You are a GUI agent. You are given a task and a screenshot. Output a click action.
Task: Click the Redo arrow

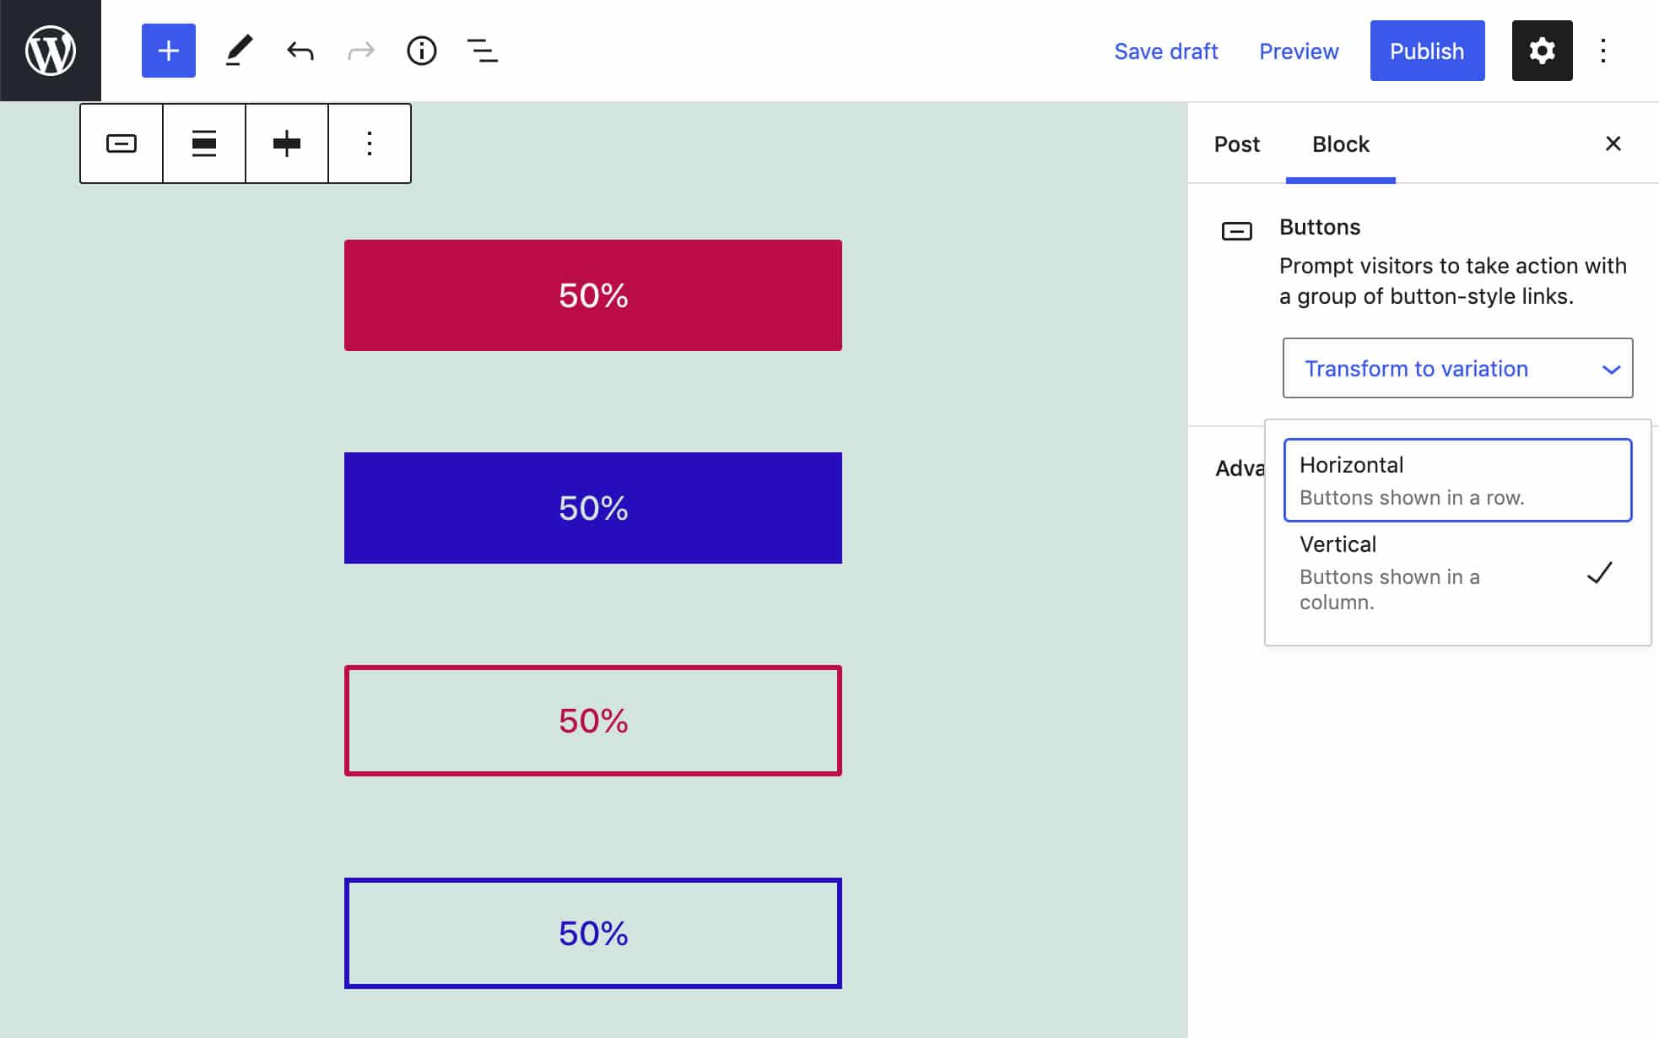pos(360,51)
